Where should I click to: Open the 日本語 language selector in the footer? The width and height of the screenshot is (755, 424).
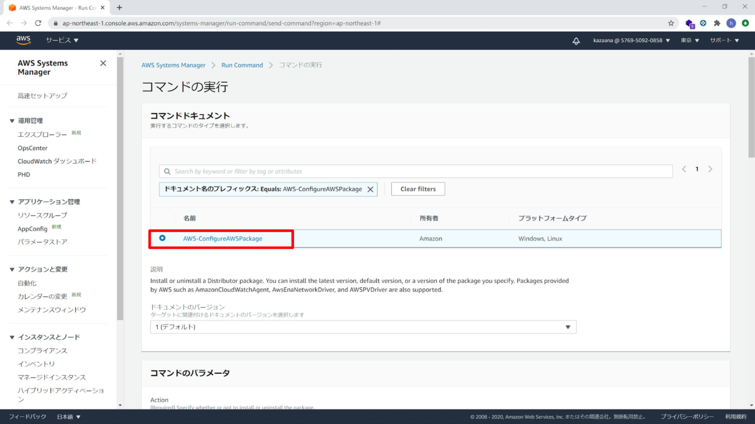click(x=68, y=416)
